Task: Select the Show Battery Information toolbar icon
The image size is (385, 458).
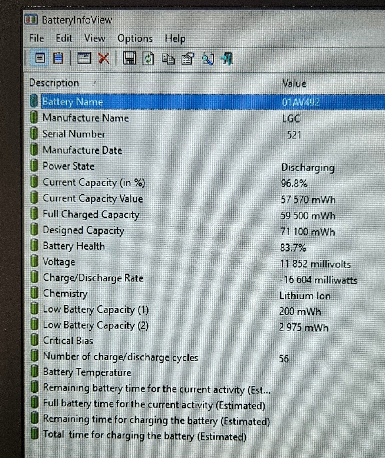Action: (40, 59)
